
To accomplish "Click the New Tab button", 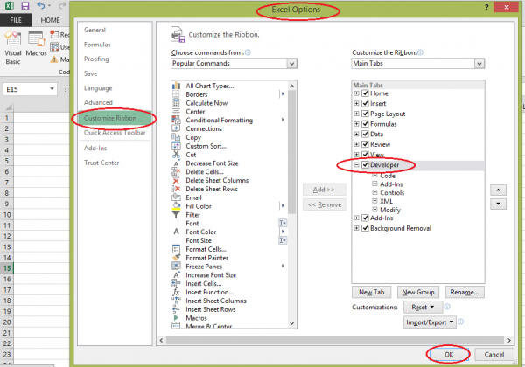I will point(371,292).
